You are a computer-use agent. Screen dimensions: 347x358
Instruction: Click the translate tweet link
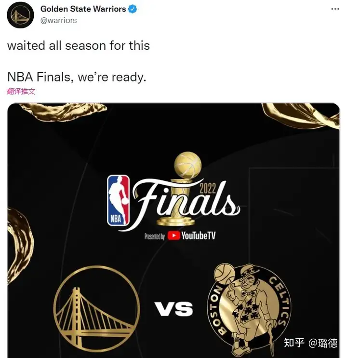click(x=21, y=92)
